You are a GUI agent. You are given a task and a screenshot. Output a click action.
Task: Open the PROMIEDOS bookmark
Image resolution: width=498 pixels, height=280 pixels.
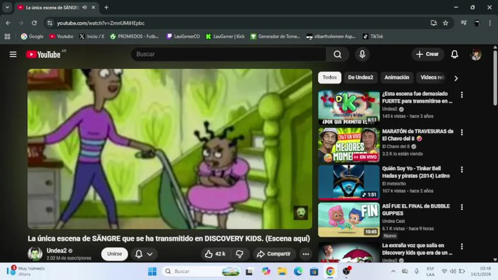pos(134,36)
